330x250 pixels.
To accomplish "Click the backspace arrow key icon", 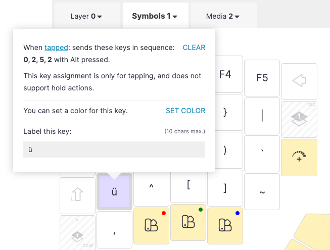I will (299, 81).
